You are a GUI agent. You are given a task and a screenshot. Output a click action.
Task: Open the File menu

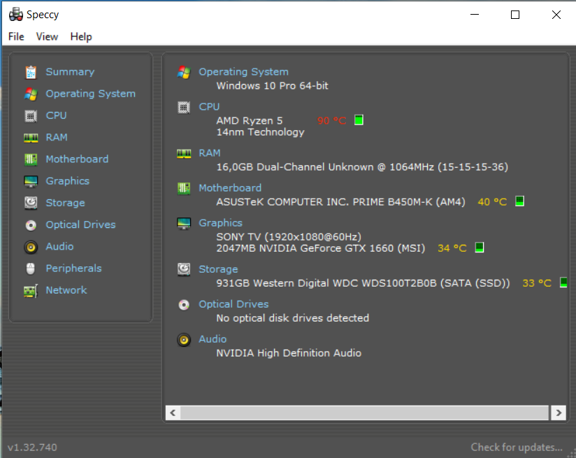click(16, 37)
